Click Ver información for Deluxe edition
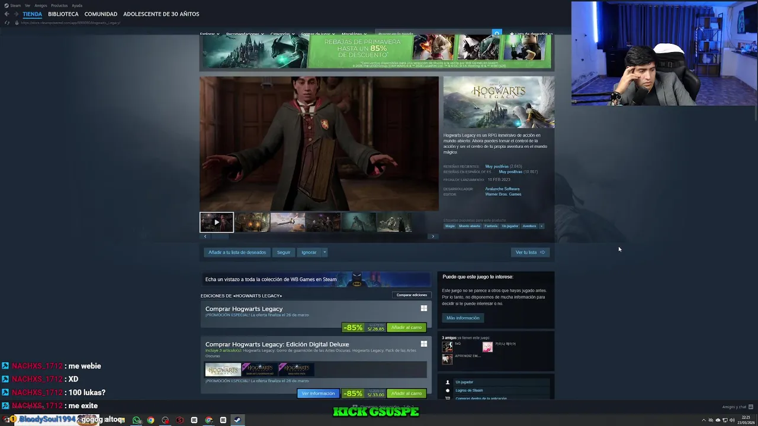The width and height of the screenshot is (758, 426). click(x=318, y=393)
